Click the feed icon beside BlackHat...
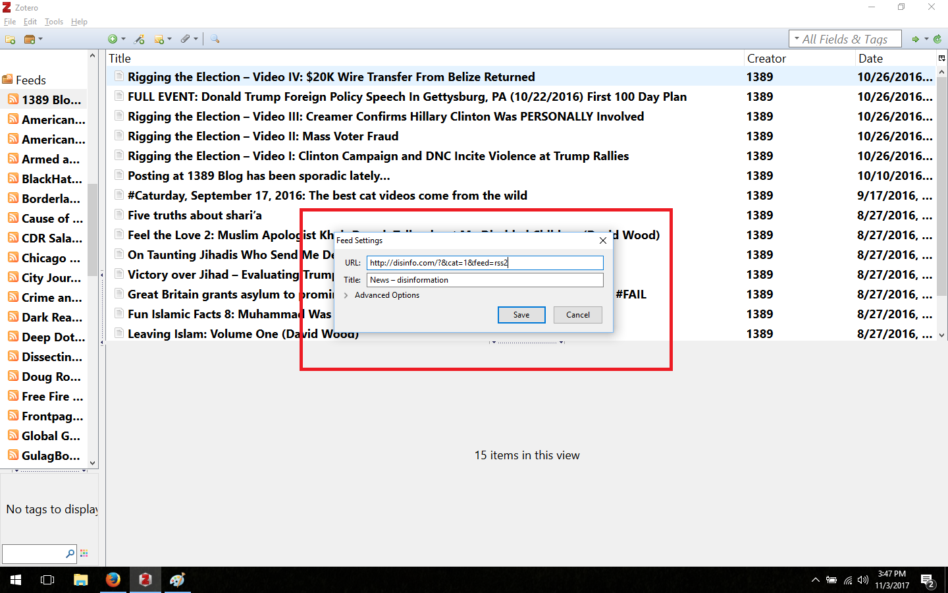The width and height of the screenshot is (948, 593). 13,179
